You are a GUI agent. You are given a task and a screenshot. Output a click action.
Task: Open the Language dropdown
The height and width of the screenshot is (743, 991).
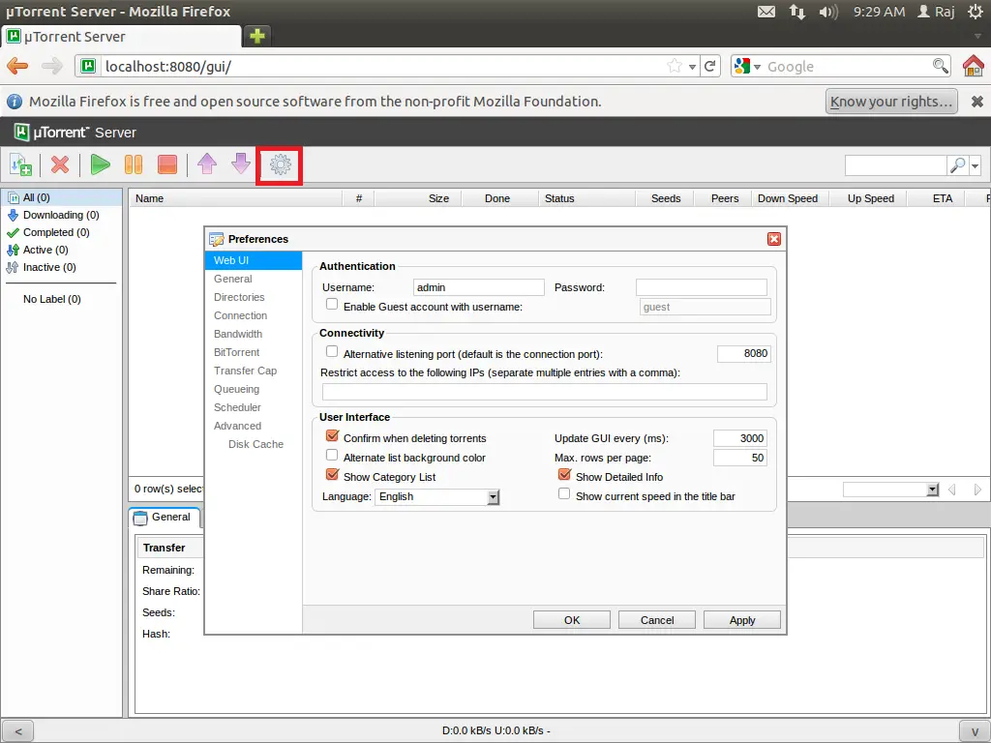(437, 496)
